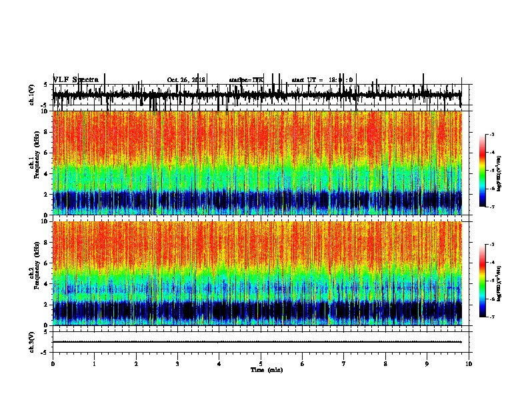Click the log(PSD) label beside ch.2 color bar
528x408 pixels.
tap(499, 284)
